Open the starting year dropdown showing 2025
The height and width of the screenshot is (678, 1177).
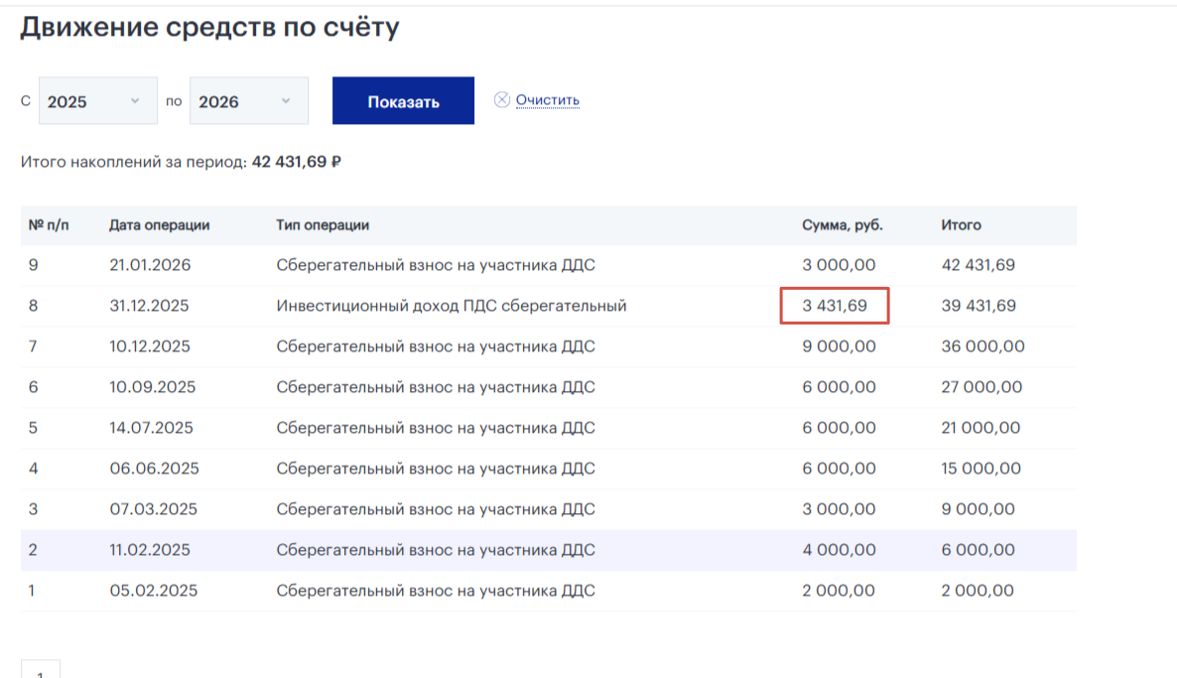96,99
